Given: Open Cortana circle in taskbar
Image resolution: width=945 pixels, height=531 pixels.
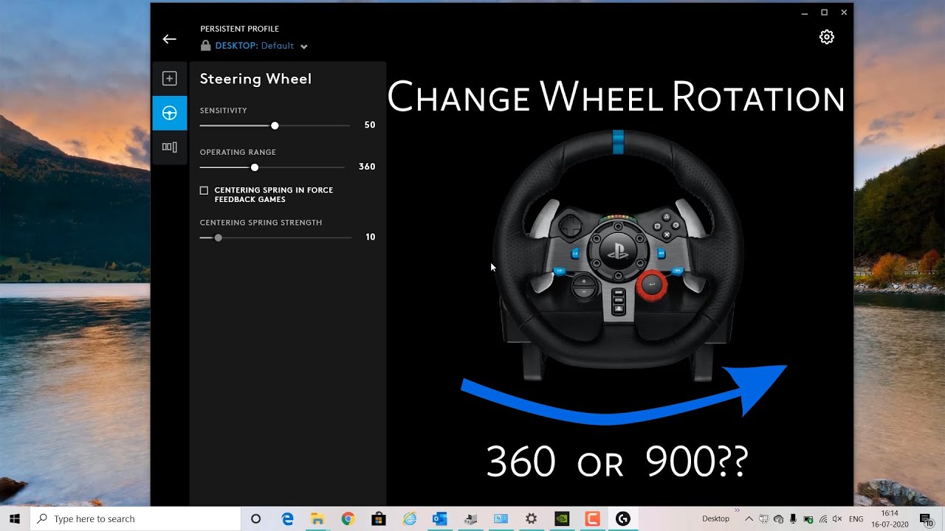Looking at the screenshot, I should pos(256,519).
